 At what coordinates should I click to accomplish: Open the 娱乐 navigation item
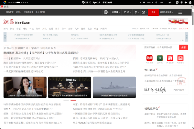38,29
